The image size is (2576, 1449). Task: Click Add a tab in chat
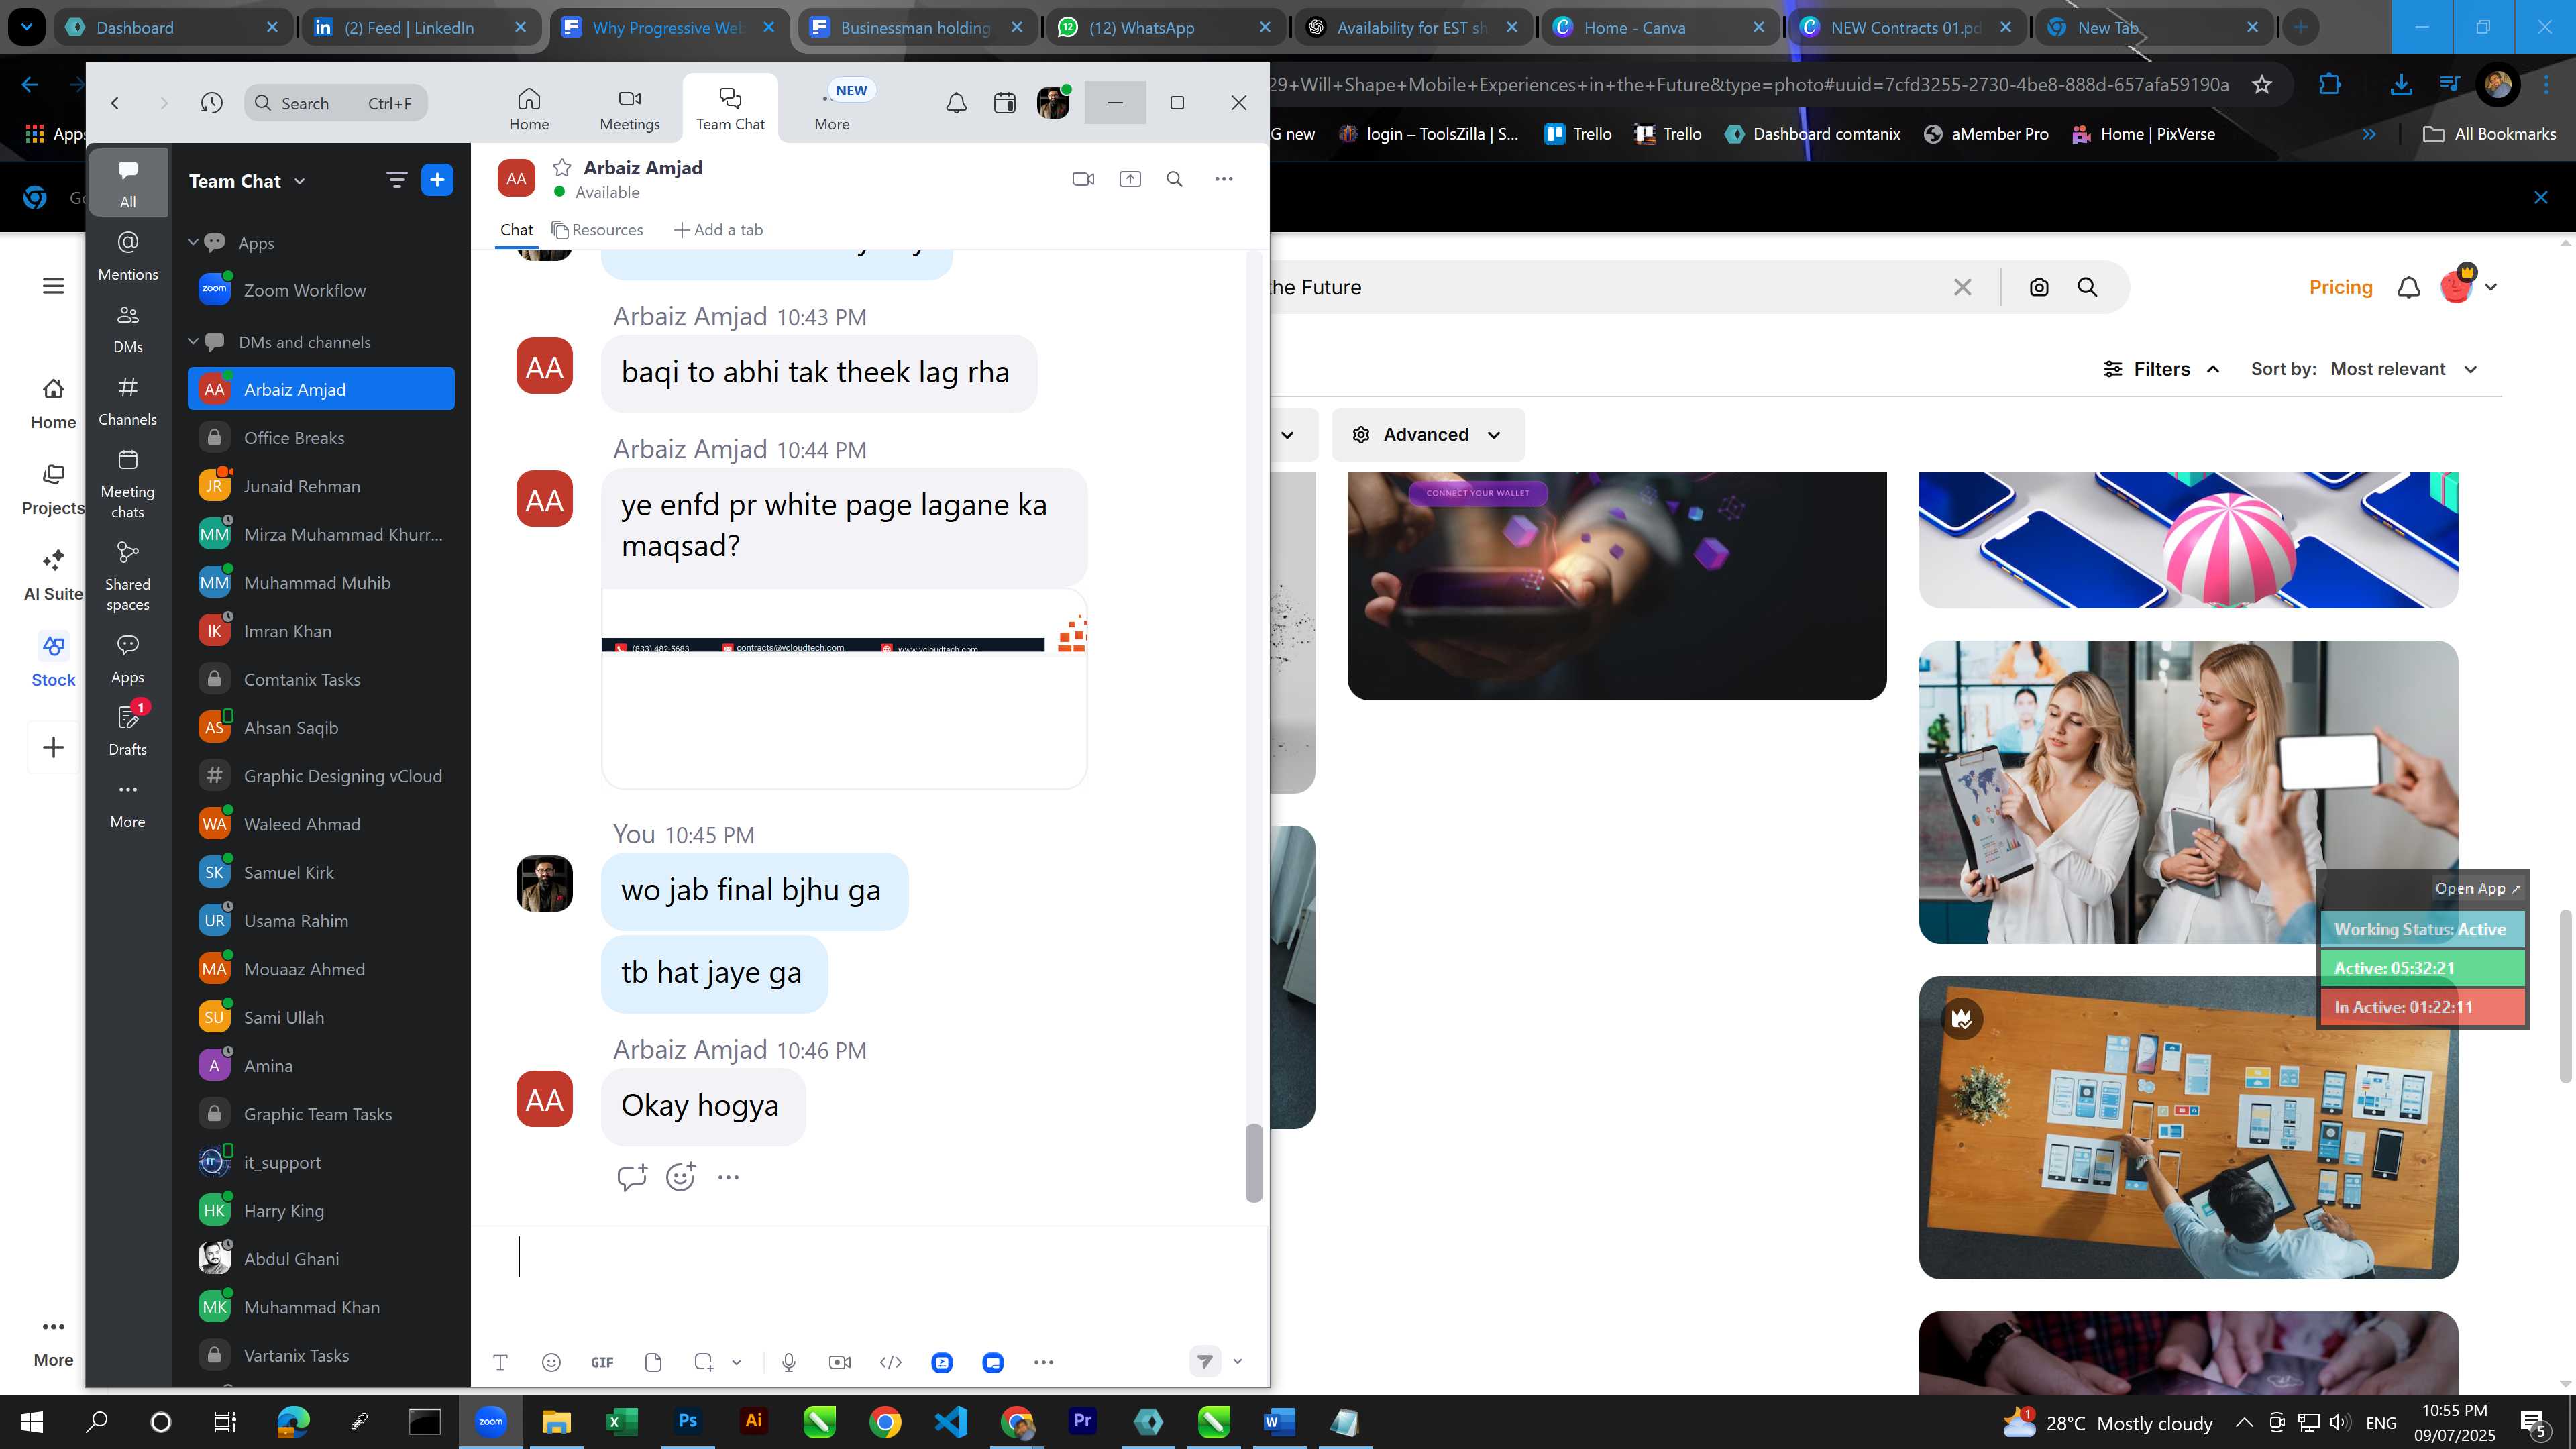click(x=718, y=230)
